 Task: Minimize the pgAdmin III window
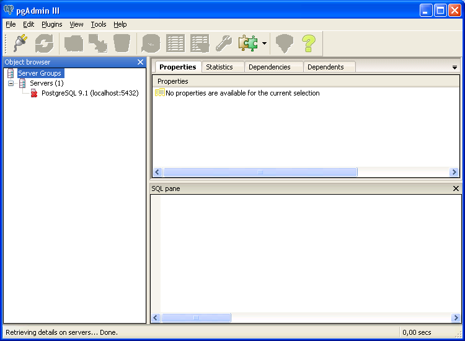pyautogui.click(x=426, y=11)
